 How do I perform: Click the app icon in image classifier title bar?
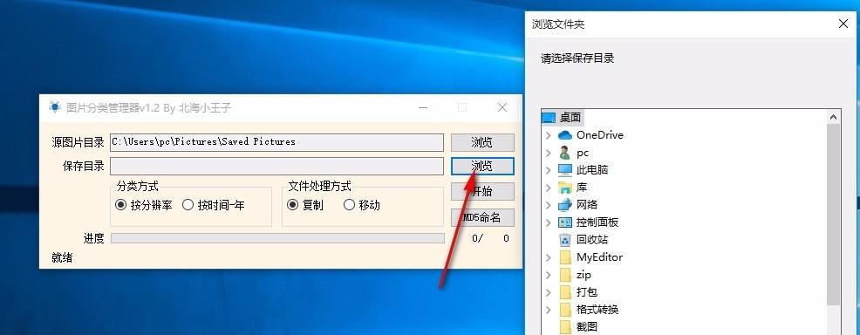pos(55,107)
